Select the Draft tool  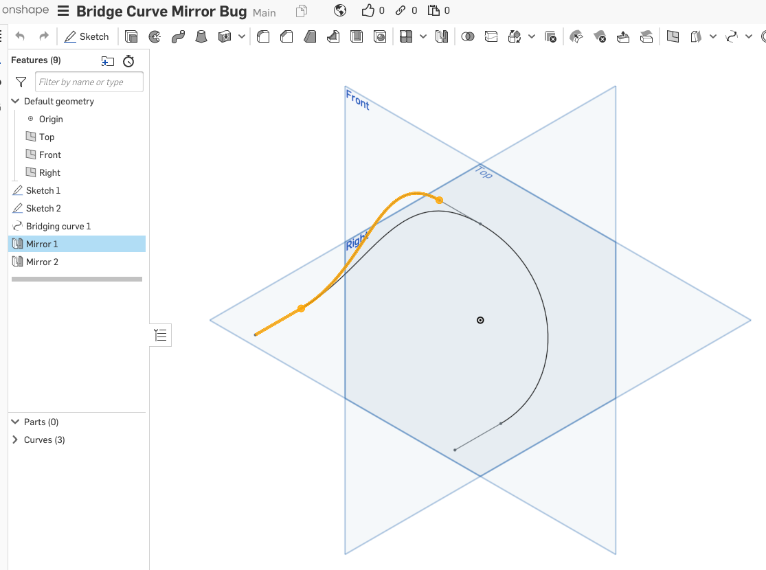pos(311,36)
